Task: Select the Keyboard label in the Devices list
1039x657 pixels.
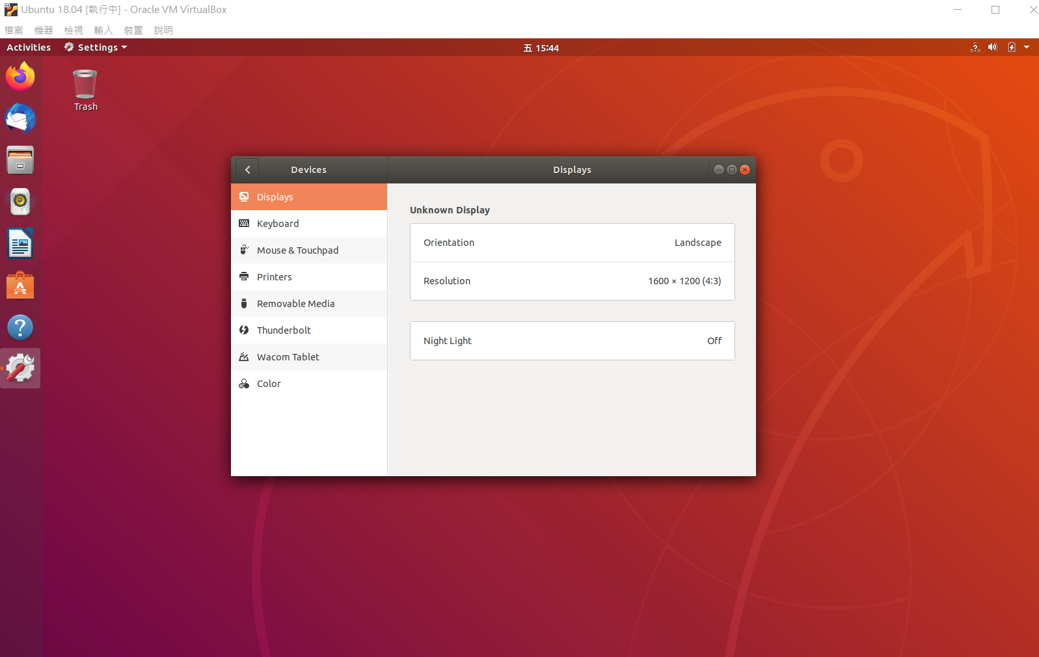Action: point(278,224)
